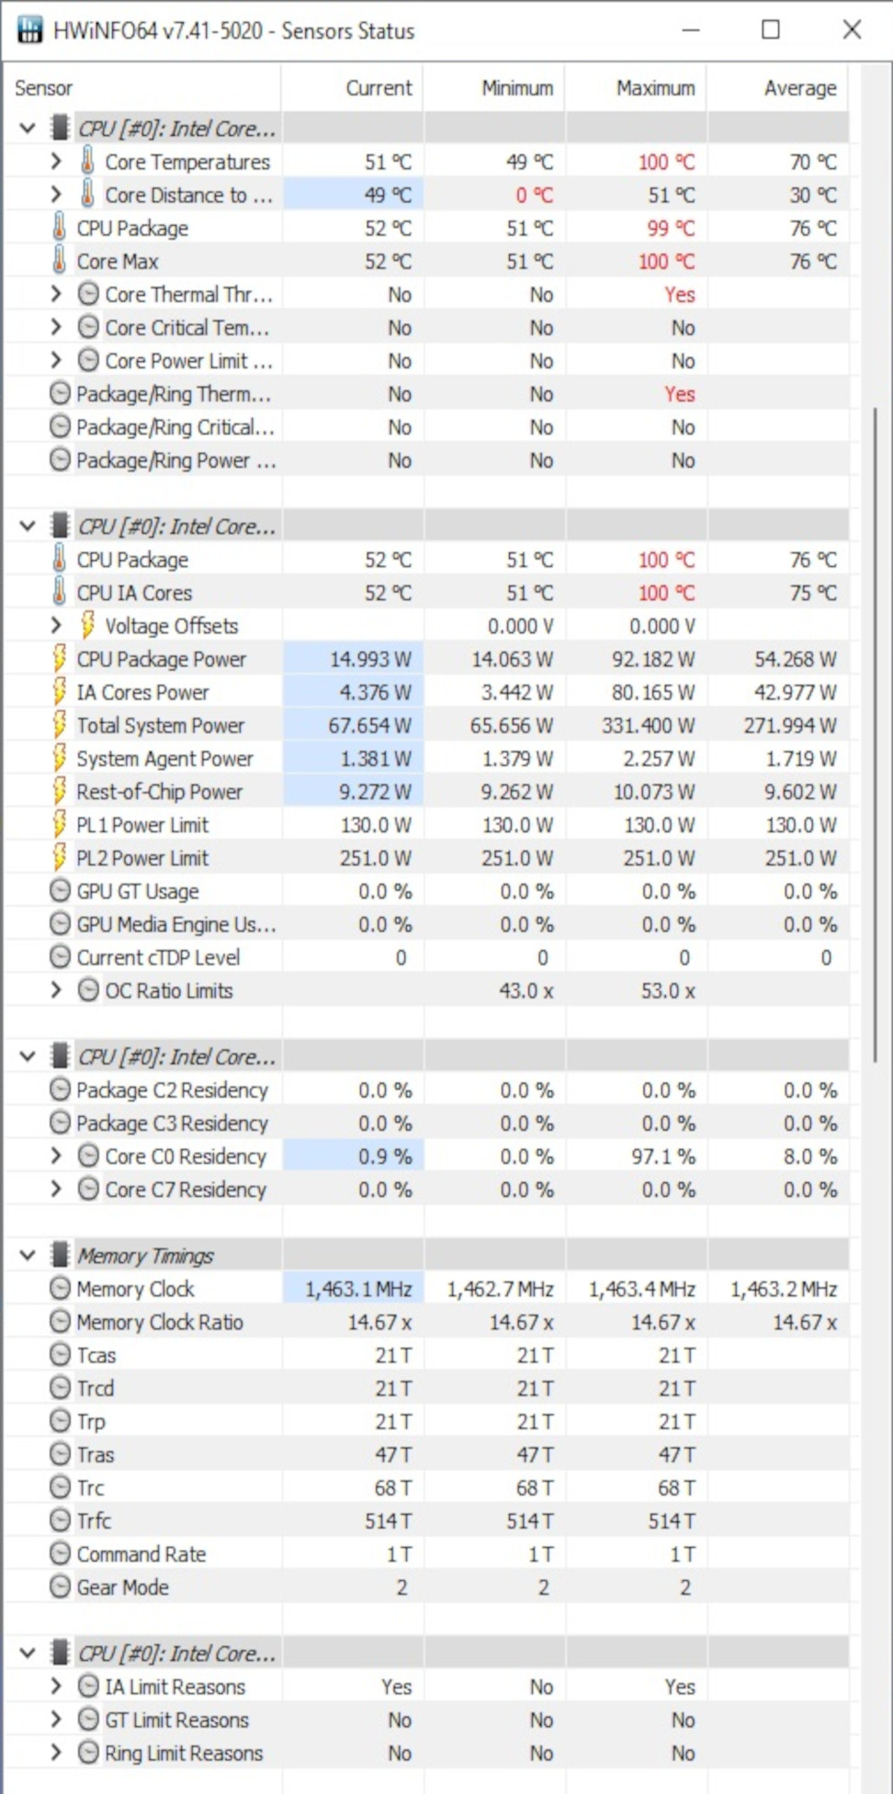
Task: Click the round icon next to GPU GT Usage
Action: pos(60,891)
